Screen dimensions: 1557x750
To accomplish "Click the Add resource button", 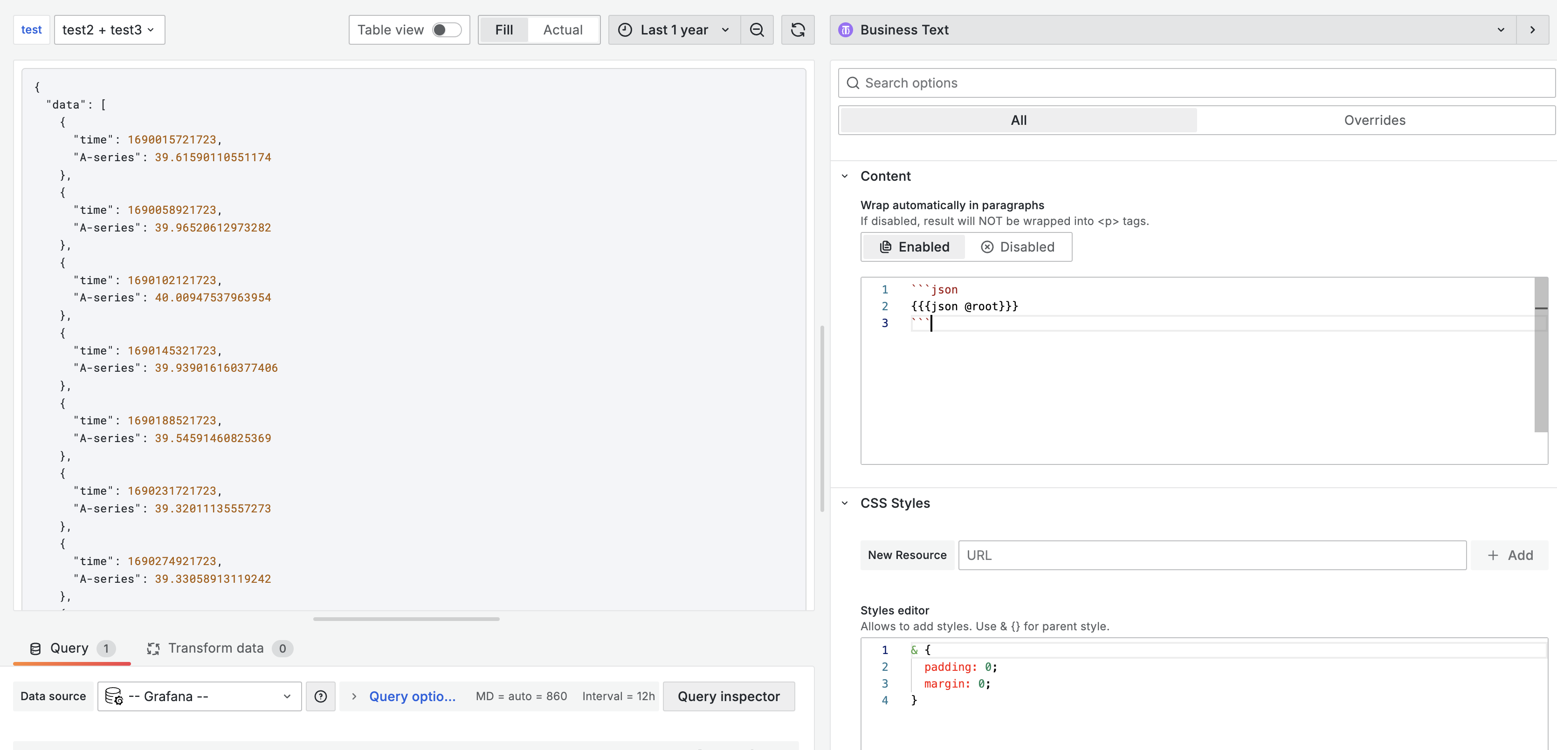I will point(1509,555).
